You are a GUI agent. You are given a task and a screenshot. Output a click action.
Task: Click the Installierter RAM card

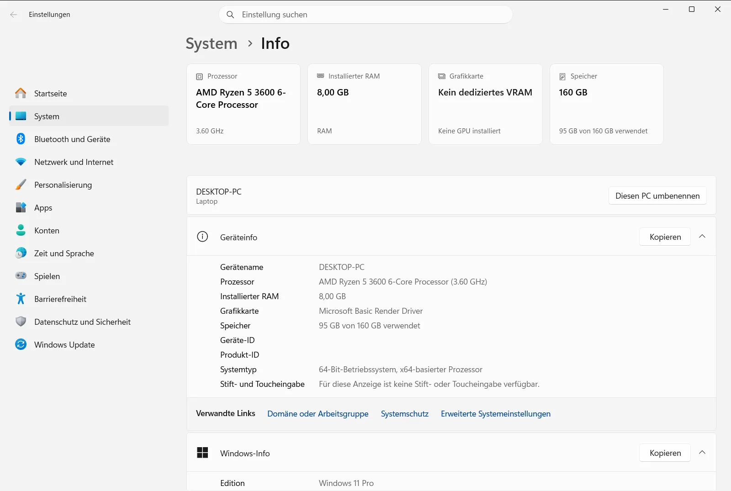coord(365,104)
